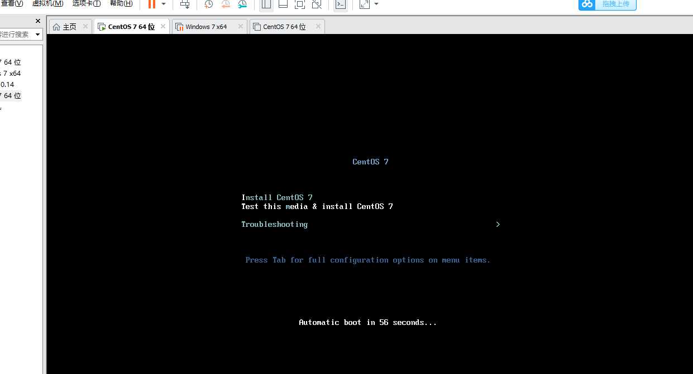Expand the library search dropdown arrow
The image size is (693, 374).
click(x=38, y=35)
